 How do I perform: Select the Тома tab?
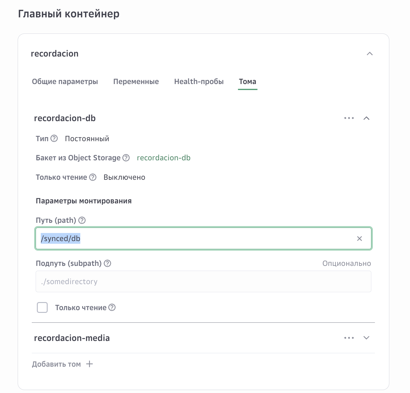click(248, 82)
